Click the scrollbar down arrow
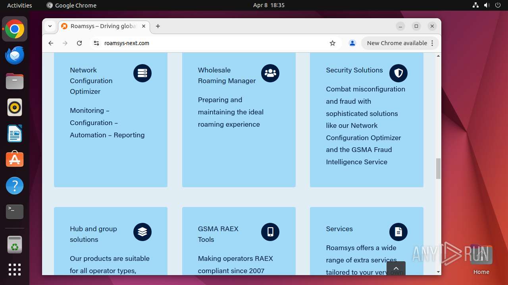The height and width of the screenshot is (285, 508). click(x=438, y=272)
